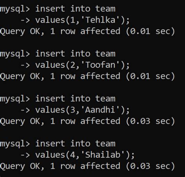Click the word 'team' in the last insert

coord(105,144)
